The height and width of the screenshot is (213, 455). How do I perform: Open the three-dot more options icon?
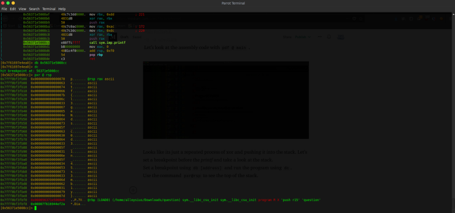click(x=320, y=37)
